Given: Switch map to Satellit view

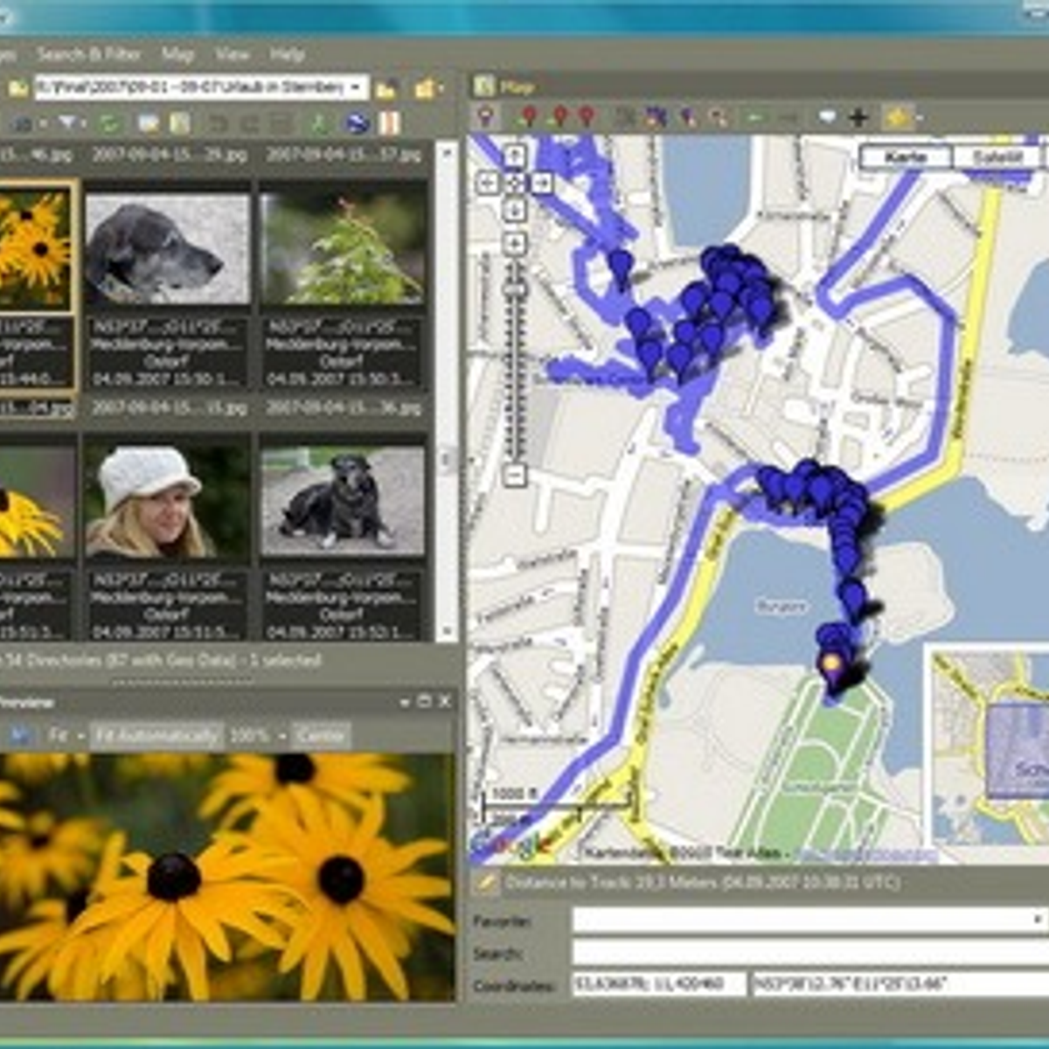Looking at the screenshot, I should 995,156.
